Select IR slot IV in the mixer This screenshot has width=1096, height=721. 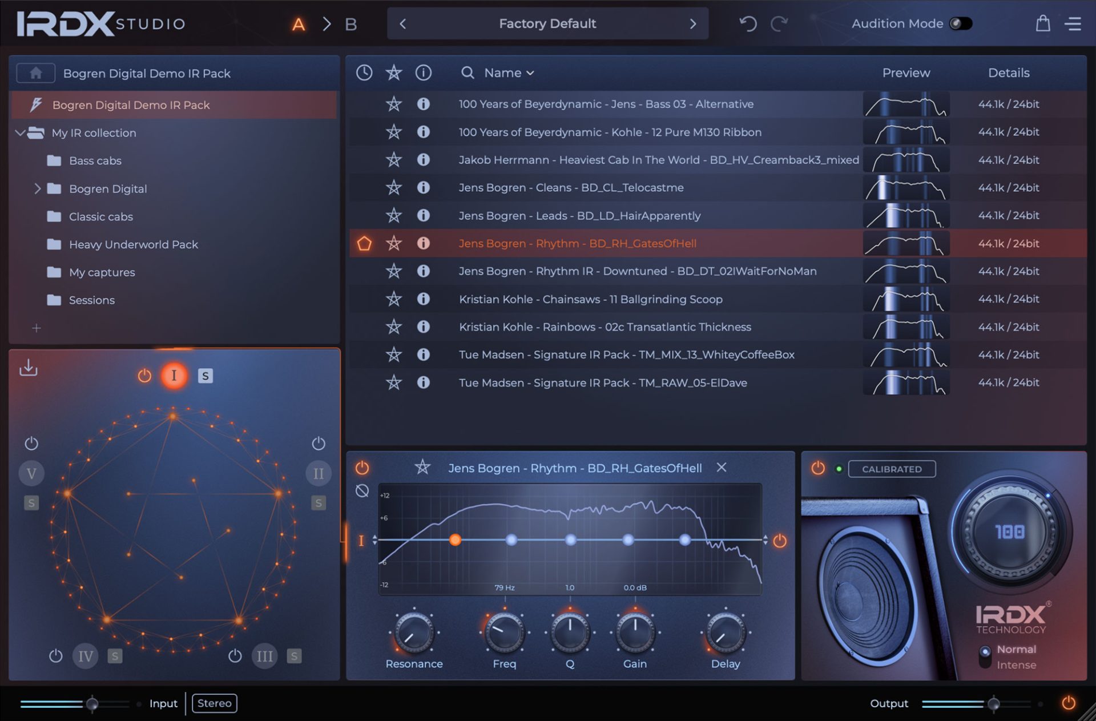pos(86,656)
